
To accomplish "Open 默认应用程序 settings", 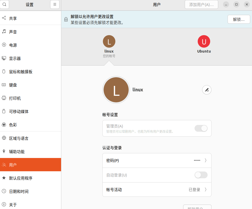I will (31, 178).
